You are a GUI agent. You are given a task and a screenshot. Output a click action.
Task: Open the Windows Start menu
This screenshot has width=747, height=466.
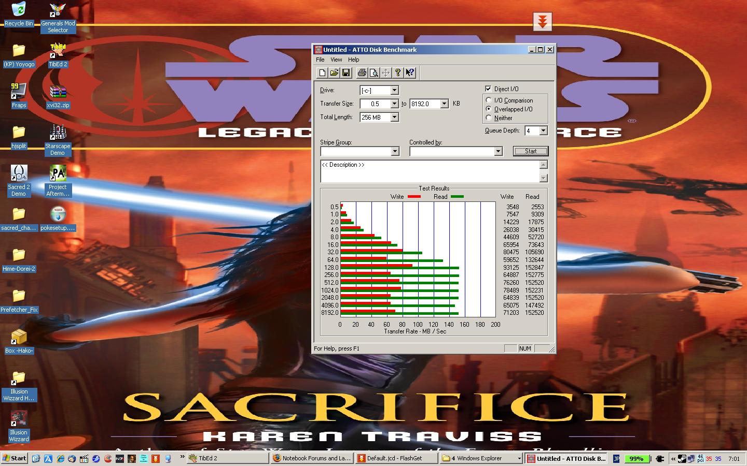pyautogui.click(x=15, y=458)
